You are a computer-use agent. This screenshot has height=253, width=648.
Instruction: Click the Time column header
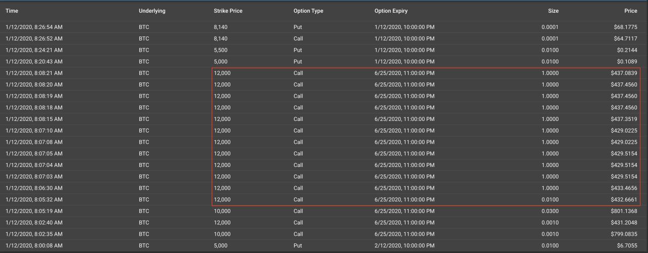(12, 11)
